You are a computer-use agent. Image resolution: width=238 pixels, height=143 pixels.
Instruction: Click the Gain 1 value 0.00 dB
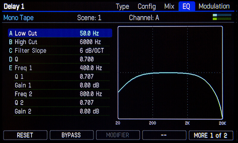point(89,85)
